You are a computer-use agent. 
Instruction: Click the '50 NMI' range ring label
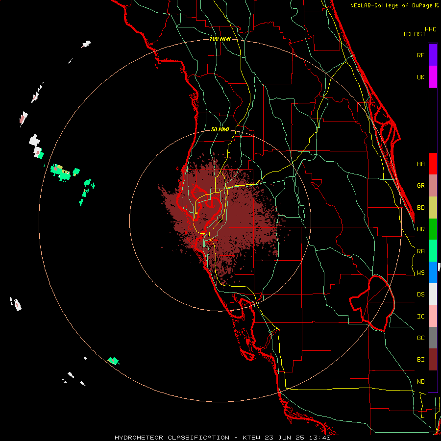(220, 130)
